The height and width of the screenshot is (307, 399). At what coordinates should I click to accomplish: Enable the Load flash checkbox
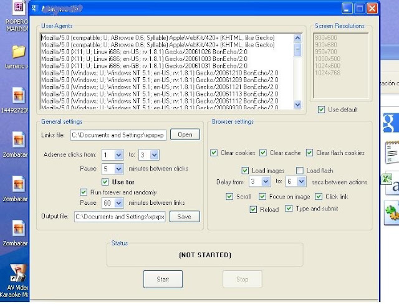point(299,171)
